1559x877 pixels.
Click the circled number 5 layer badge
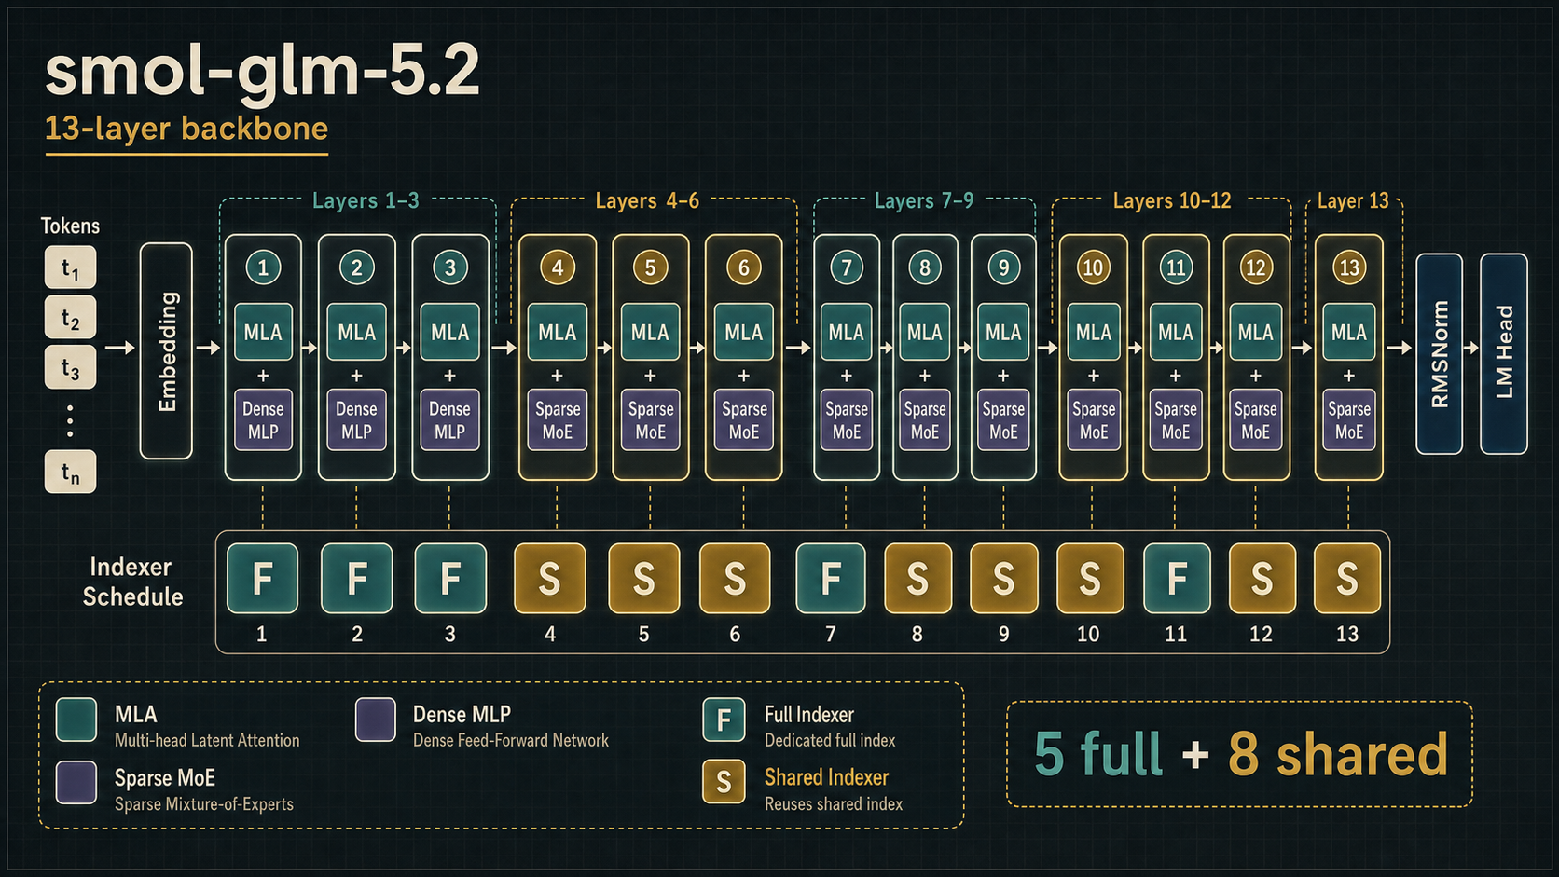pos(651,268)
